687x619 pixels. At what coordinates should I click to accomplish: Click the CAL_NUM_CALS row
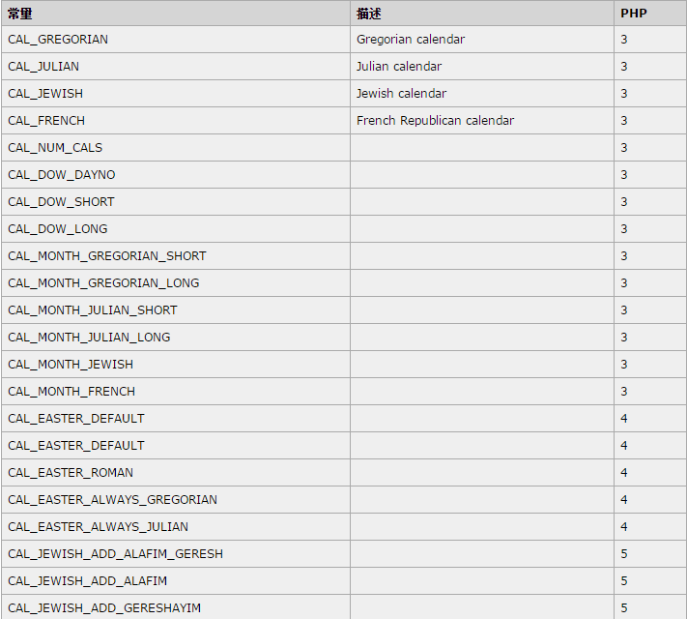click(344, 148)
